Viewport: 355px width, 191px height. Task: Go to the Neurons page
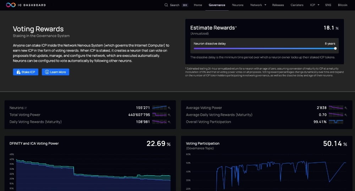pos(237,5)
